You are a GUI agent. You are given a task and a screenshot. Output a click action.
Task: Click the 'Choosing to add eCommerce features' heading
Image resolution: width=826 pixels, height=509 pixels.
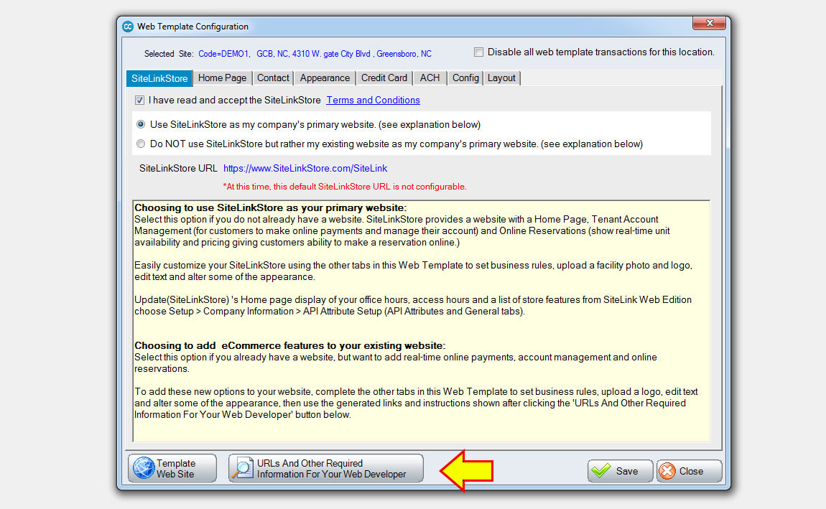(x=289, y=346)
